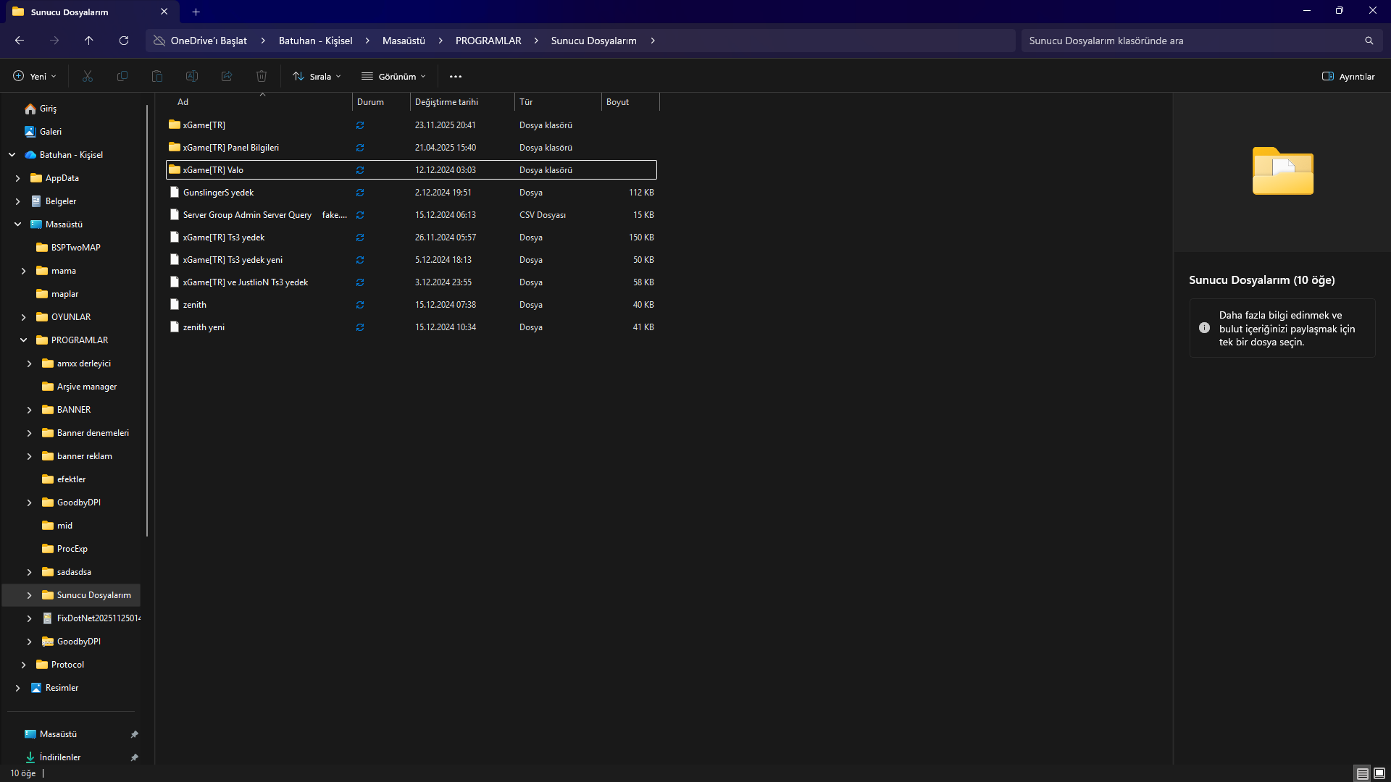Select the zenith file row
Image resolution: width=1391 pixels, height=782 pixels.
[x=412, y=305]
